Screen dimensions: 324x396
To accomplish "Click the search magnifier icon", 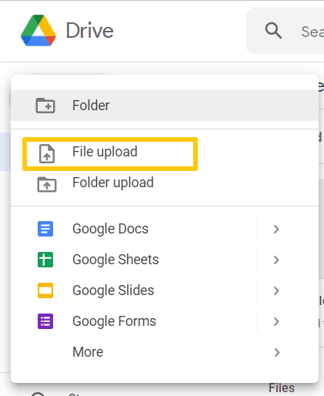I will [273, 31].
